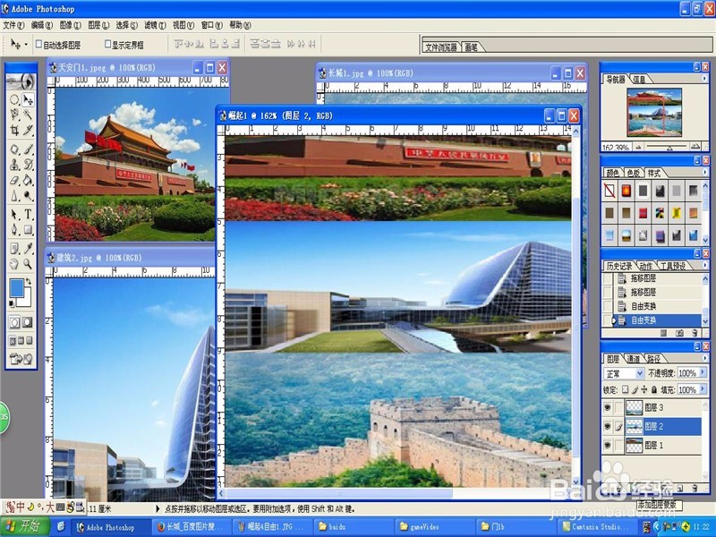The height and width of the screenshot is (537, 716).
Task: Select the History Brush tool
Action: (28, 165)
